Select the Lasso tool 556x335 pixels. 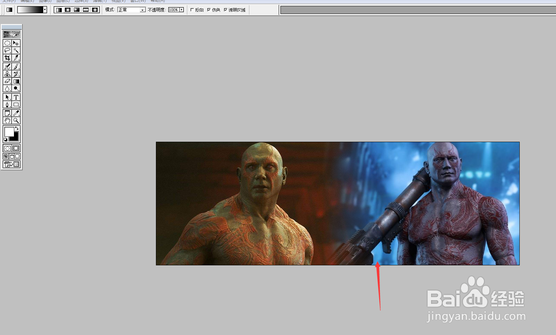coord(7,50)
